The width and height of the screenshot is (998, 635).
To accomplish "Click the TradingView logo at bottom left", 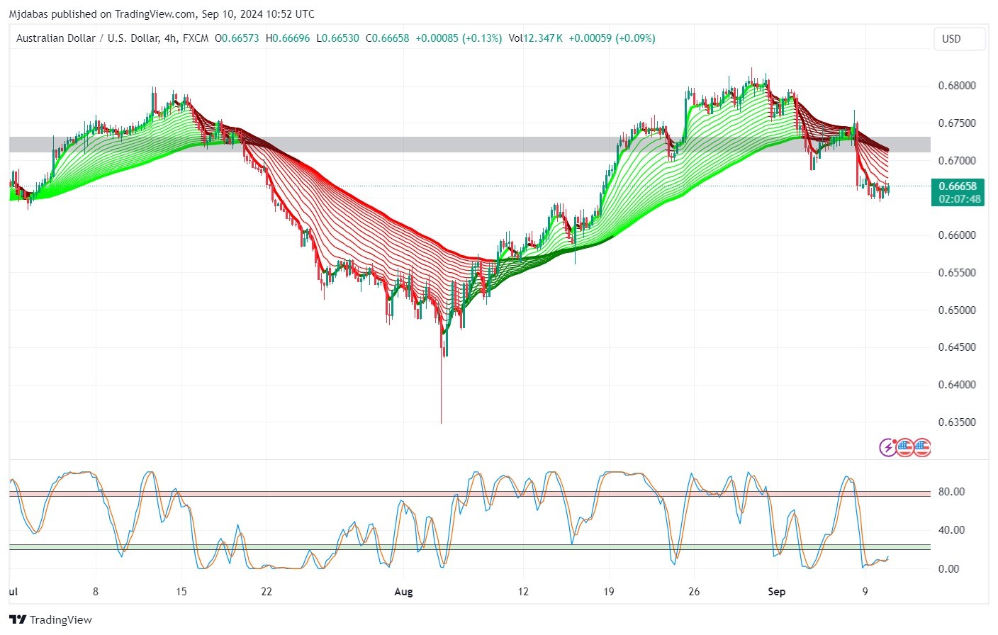I will tap(51, 619).
